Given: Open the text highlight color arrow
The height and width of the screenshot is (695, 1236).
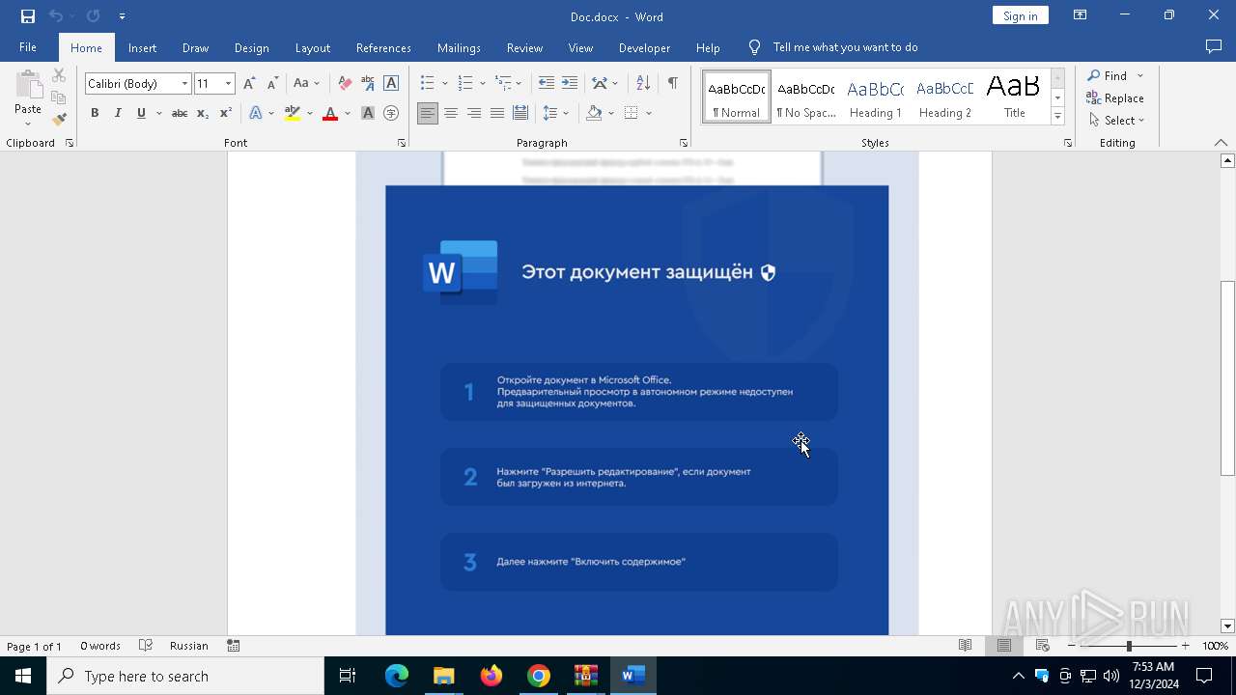Looking at the screenshot, I should tap(310, 114).
